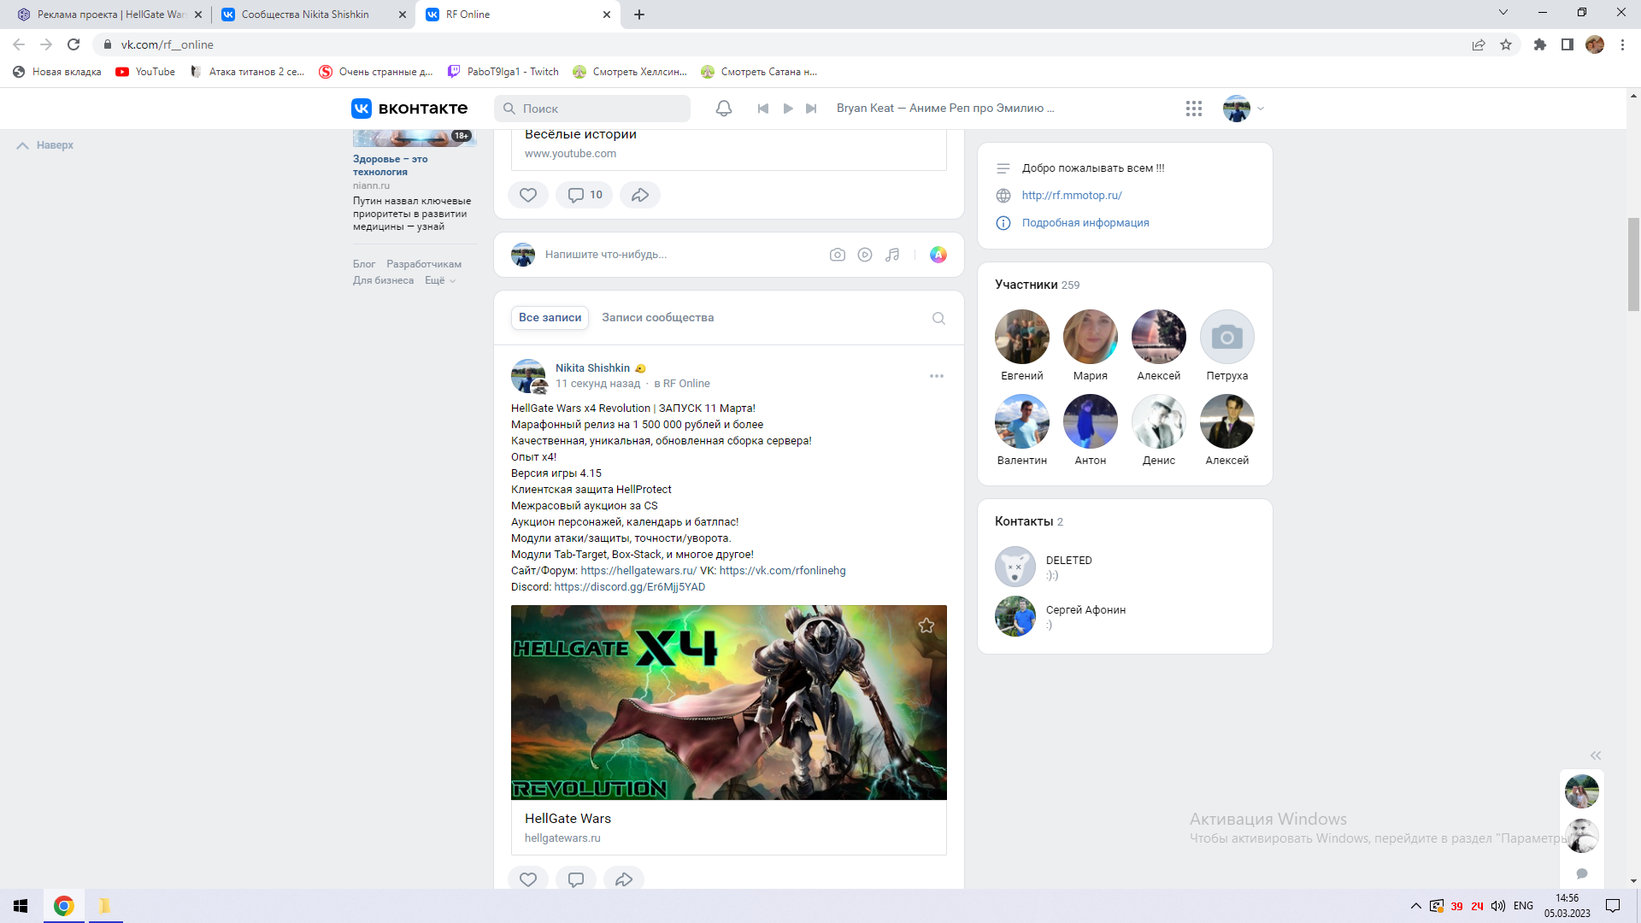1641x923 pixels.
Task: Comment on the HellGate Wars post
Action: [x=576, y=879]
